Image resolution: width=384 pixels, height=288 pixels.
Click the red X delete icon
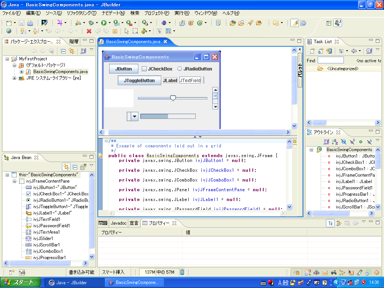89,31
